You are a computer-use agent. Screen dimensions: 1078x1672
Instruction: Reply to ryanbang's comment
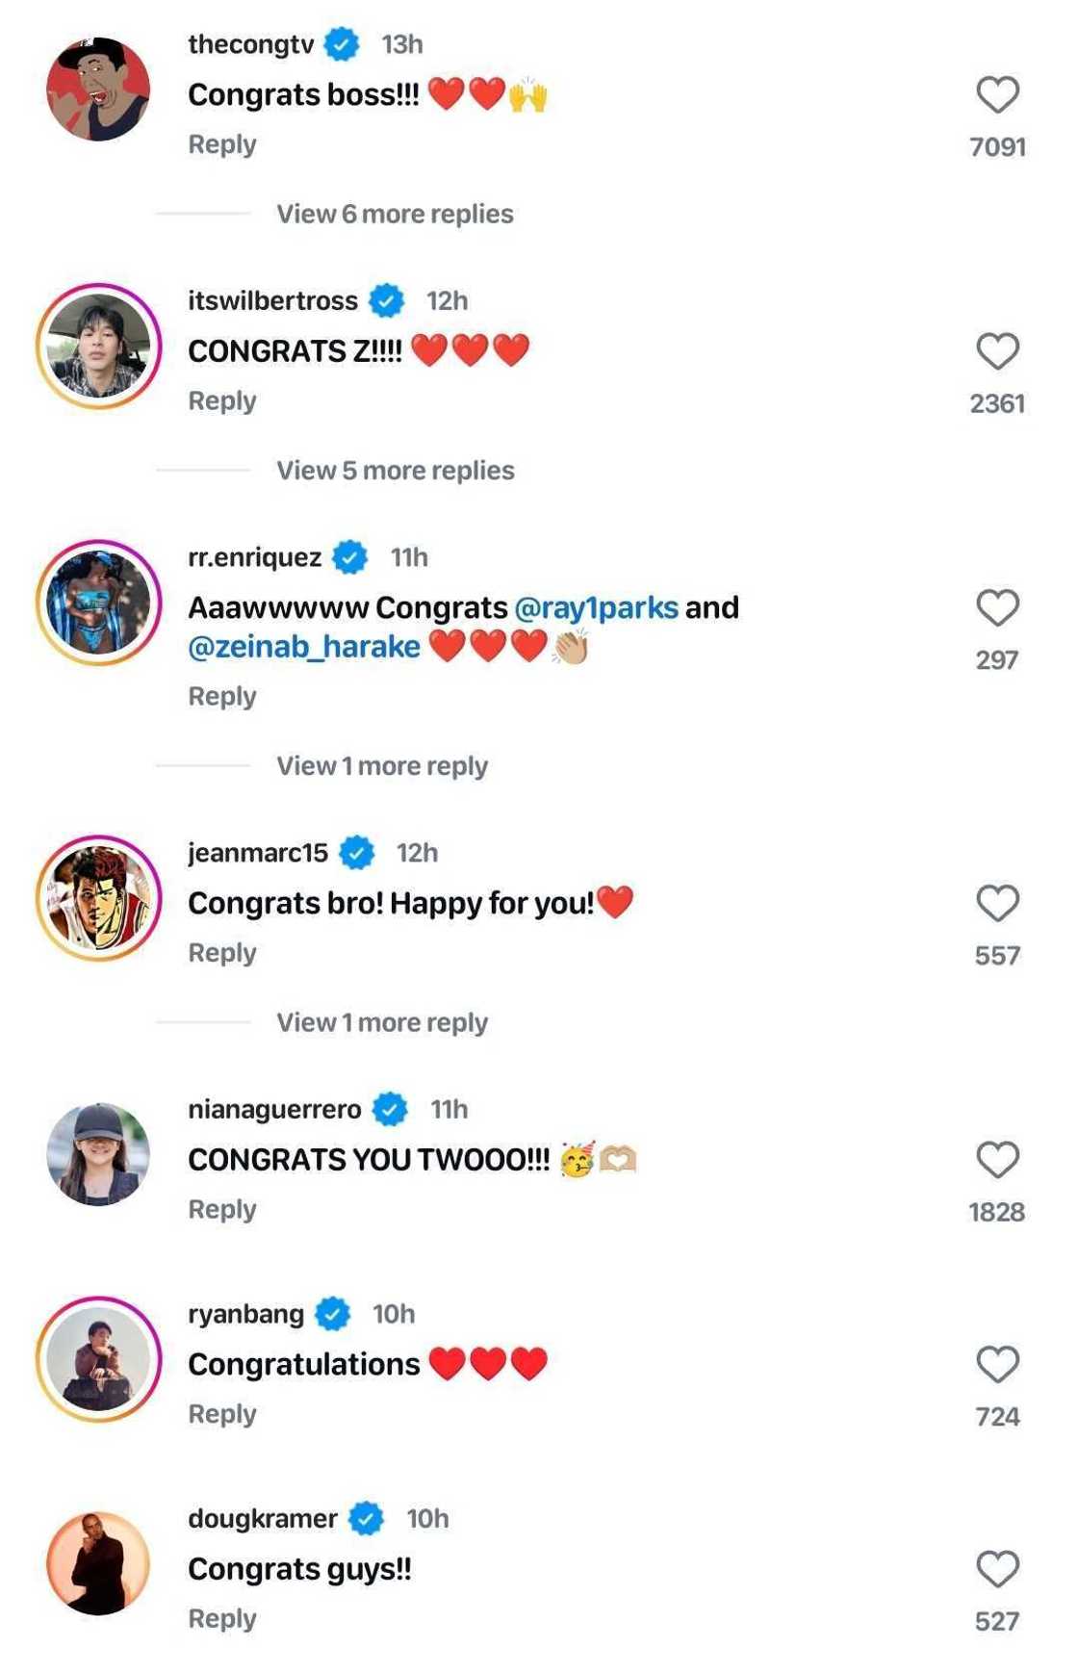(x=222, y=1413)
